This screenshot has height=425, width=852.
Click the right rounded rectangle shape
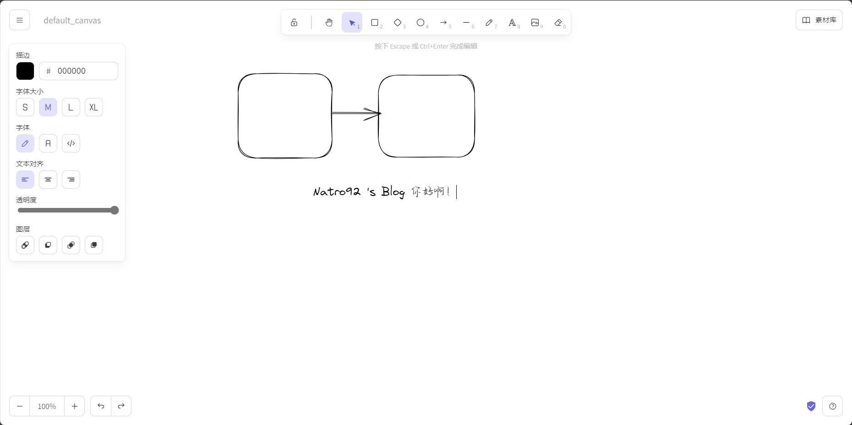[x=426, y=116]
